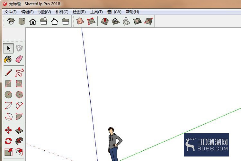The height and width of the screenshot is (161, 241).
Task: Select the Rectangle tool
Action: pos(8,84)
